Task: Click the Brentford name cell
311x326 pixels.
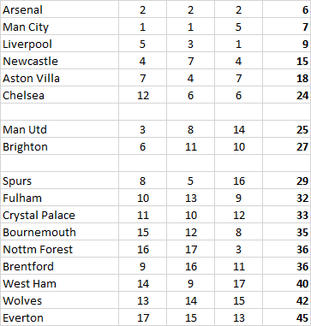Action: 59,266
